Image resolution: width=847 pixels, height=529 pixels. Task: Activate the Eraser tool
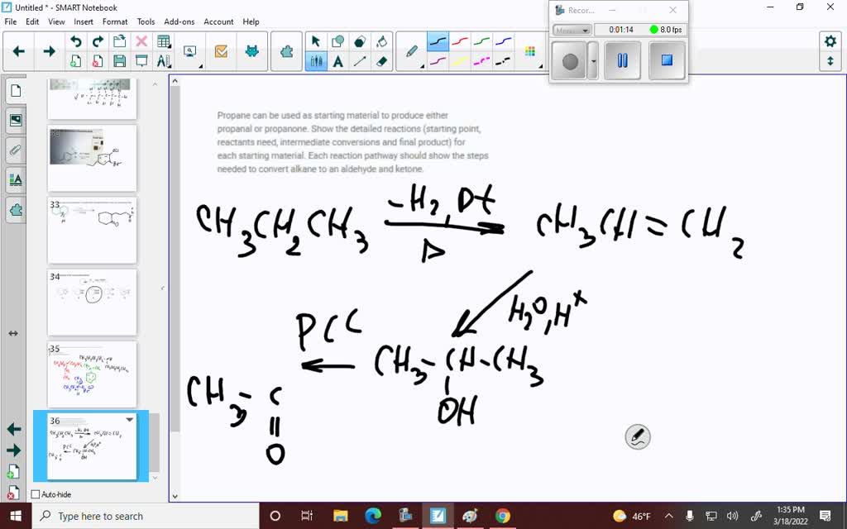380,60
